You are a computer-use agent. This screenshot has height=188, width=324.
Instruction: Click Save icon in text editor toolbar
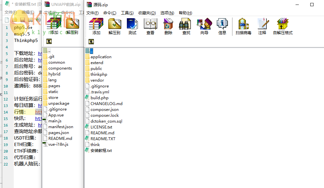point(23,20)
